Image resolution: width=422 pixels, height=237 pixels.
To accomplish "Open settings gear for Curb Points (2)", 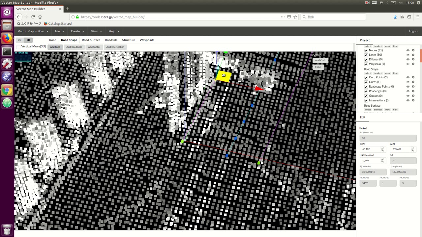I will [413, 77].
